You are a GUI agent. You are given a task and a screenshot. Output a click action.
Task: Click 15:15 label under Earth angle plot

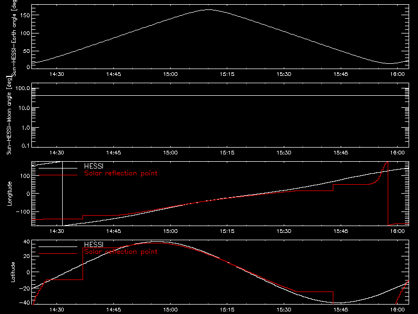pos(227,74)
